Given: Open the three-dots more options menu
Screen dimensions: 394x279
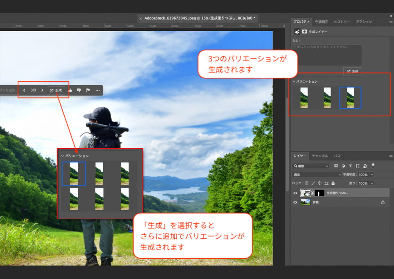Looking at the screenshot, I should [98, 90].
